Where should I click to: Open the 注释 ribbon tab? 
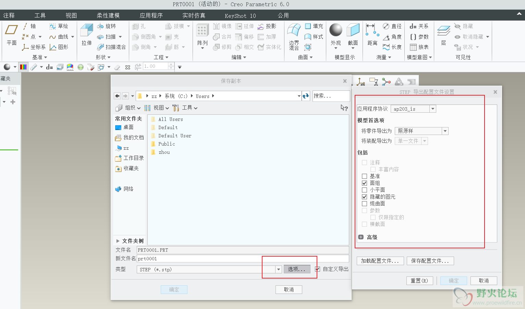point(9,15)
